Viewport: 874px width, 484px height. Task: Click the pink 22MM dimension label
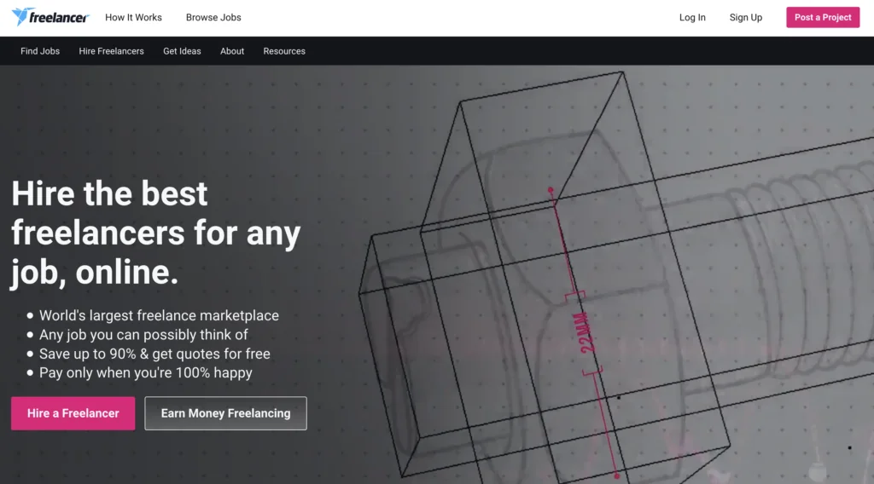coord(584,332)
